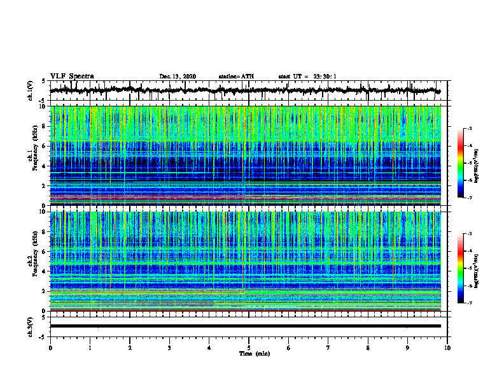Image resolution: width=504 pixels, height=390 pixels.
Task: Click the "-3" tick on ch.2 color scale
Action: coord(469,234)
